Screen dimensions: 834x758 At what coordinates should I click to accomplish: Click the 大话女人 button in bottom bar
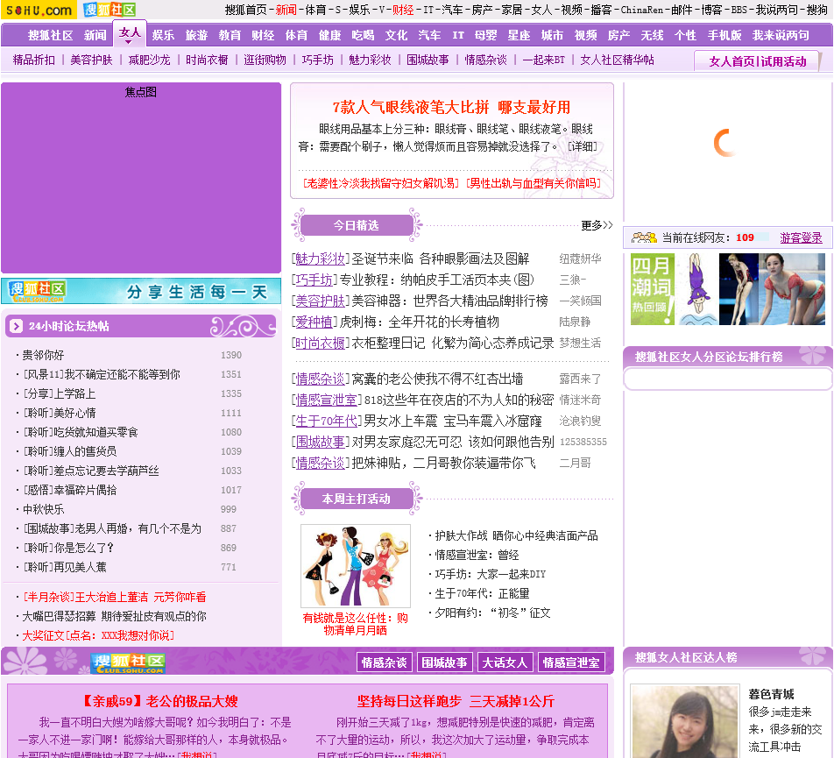coord(505,662)
